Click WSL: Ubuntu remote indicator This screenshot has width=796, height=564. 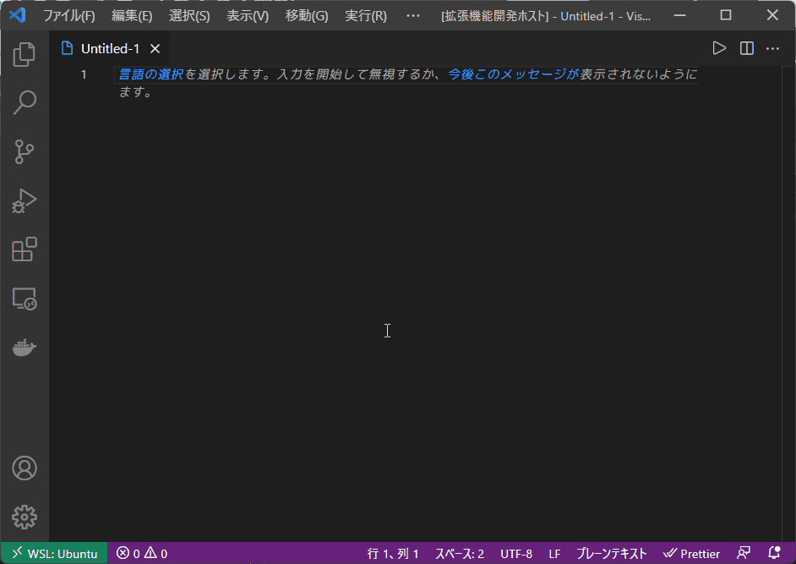click(54, 554)
